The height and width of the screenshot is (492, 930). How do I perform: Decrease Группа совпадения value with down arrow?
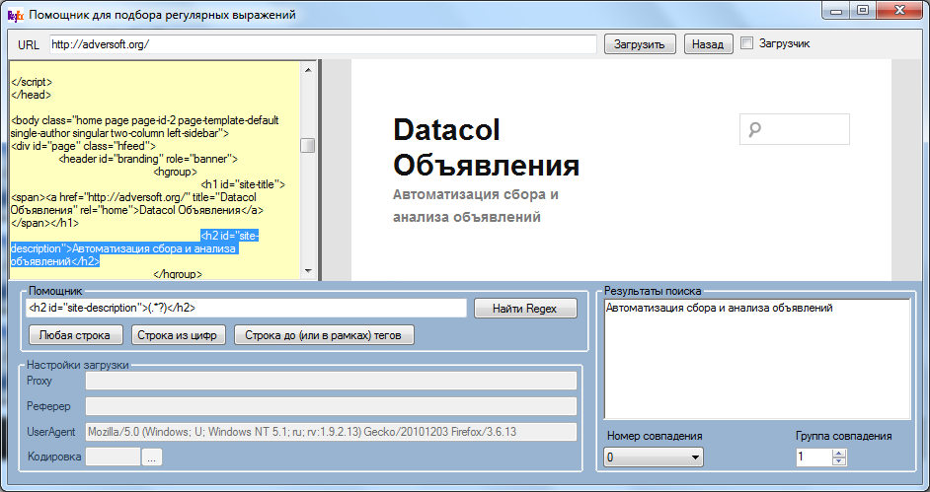840,461
